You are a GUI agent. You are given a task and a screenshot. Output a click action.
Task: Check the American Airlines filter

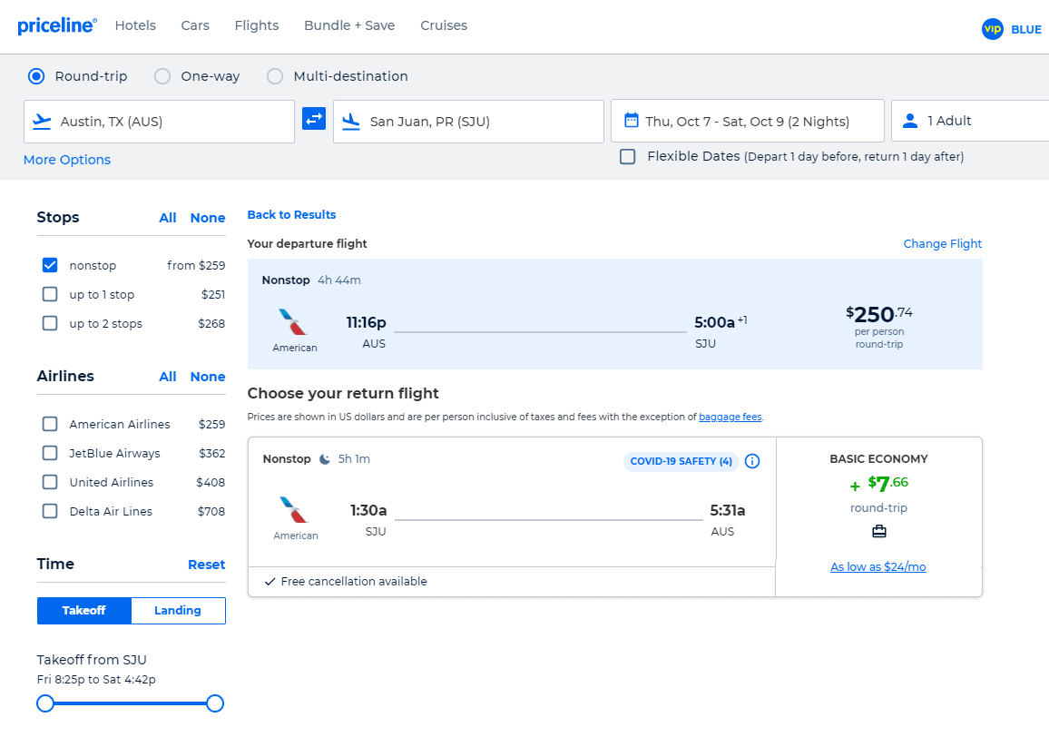(x=49, y=424)
